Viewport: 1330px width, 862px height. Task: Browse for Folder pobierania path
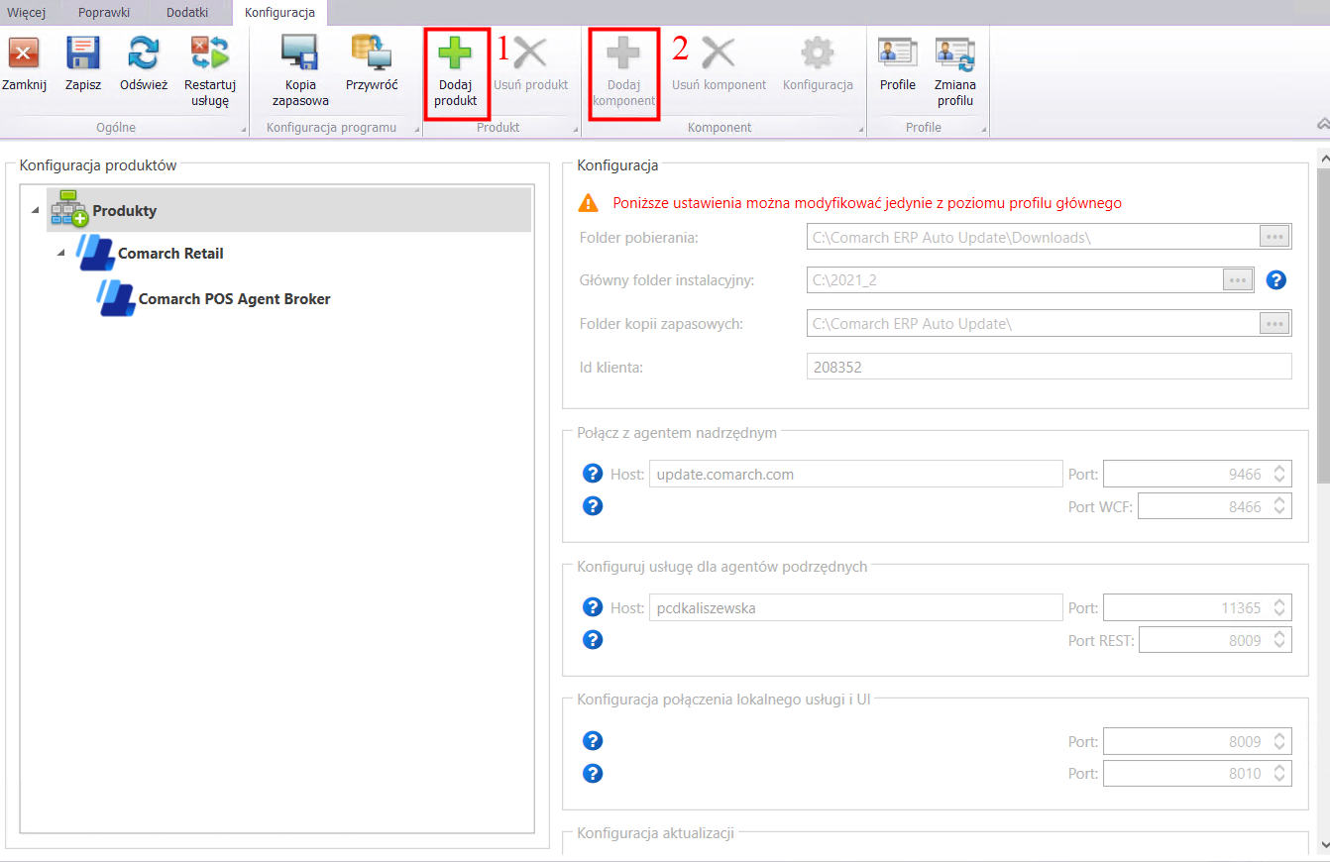point(1275,236)
